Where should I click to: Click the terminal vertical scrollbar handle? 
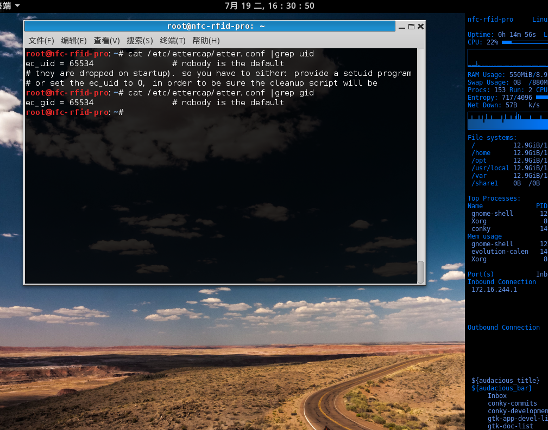421,272
